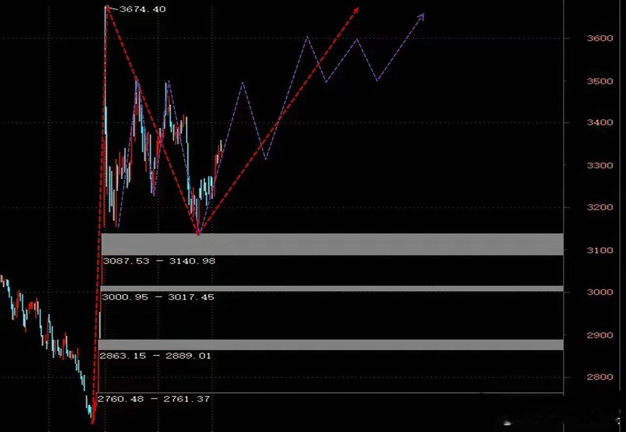
Task: Select the gray zone above 2863.15 – 2889.01
Action: point(331,345)
